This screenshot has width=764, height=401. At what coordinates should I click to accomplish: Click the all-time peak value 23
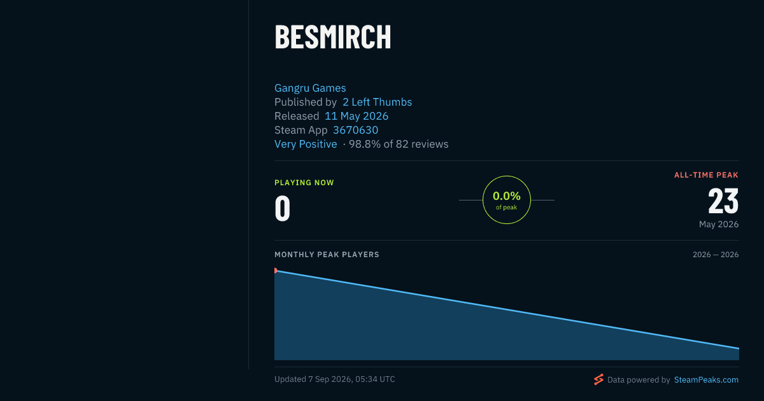click(723, 201)
